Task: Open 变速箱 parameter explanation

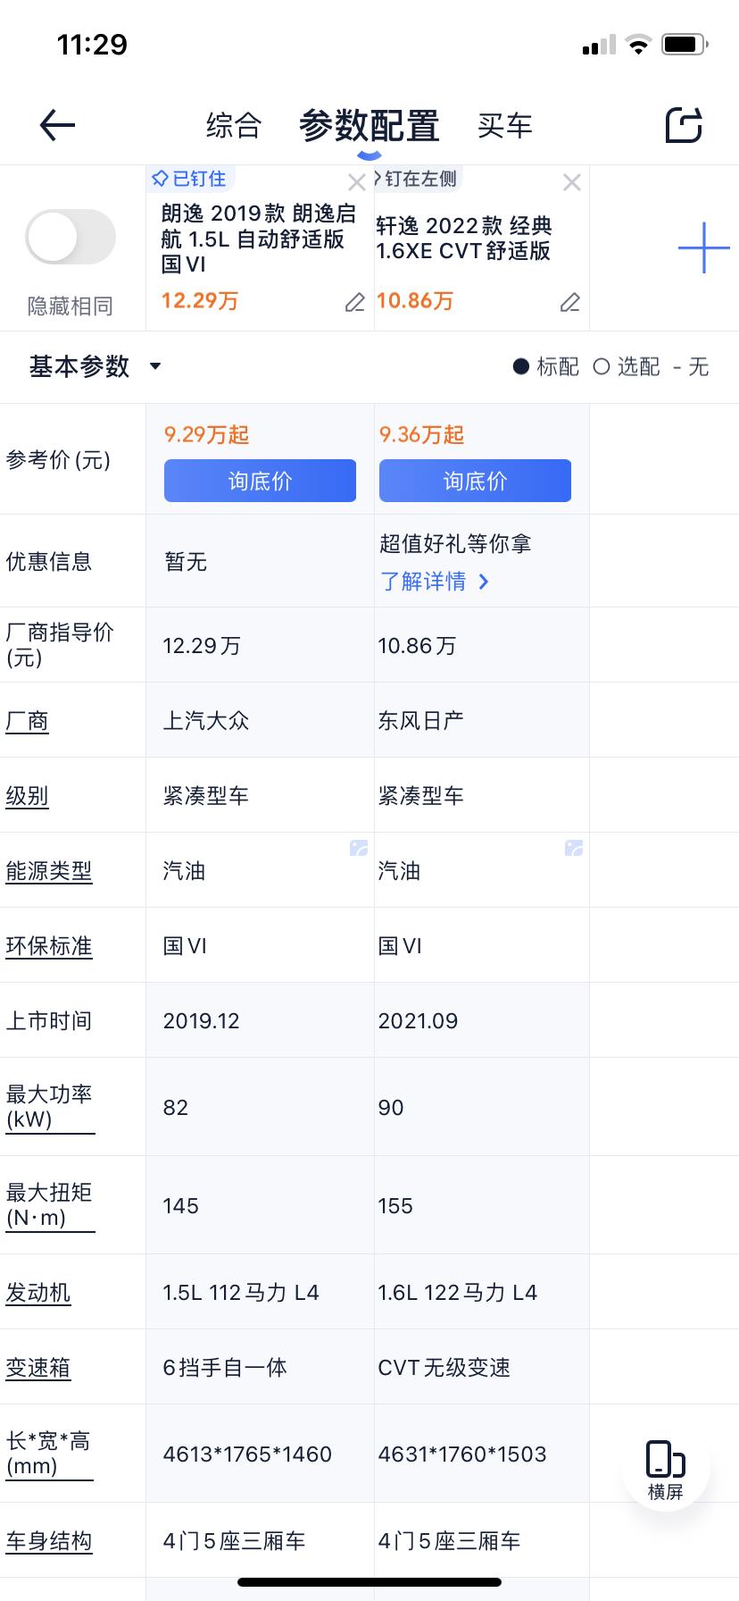Action: (38, 1368)
